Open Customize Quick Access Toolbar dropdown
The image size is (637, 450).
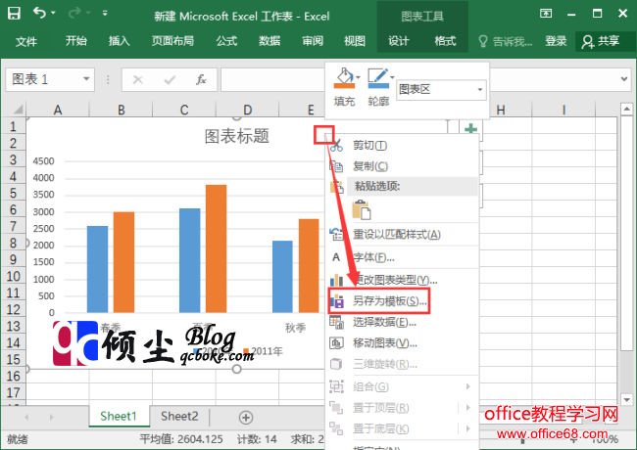tap(105, 14)
